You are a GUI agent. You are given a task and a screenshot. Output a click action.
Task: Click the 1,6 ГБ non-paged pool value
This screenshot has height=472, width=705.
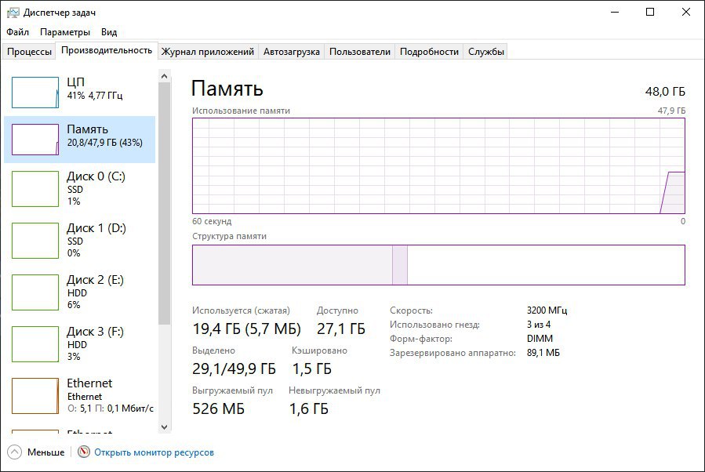(x=308, y=408)
